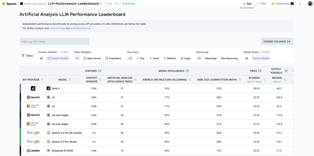
Task: Copy the space name with the copy icon
Action: (101, 4)
